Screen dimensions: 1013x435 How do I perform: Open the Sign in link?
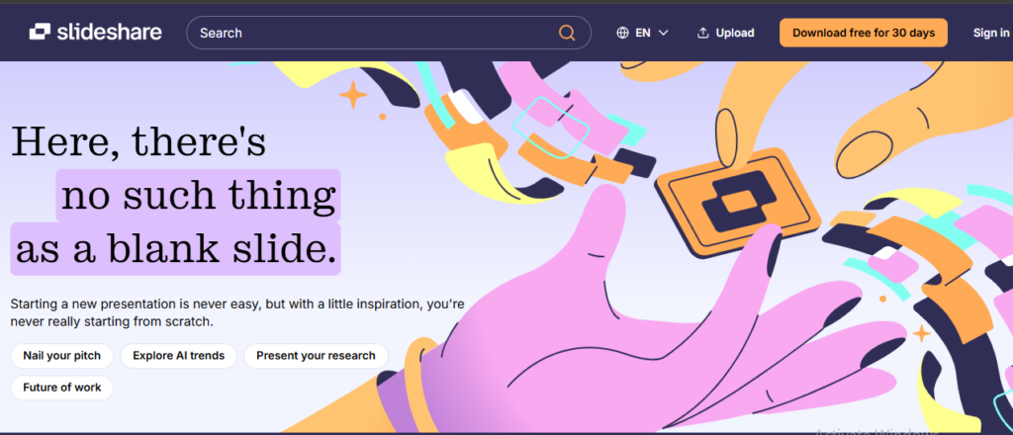coord(991,33)
